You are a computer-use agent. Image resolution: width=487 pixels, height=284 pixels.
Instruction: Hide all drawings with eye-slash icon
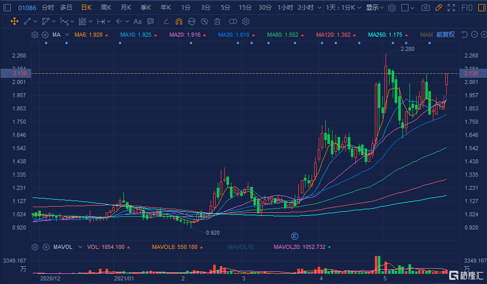(204, 21)
